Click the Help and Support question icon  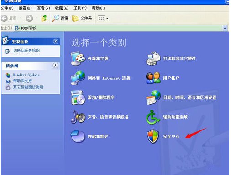click(8, 81)
